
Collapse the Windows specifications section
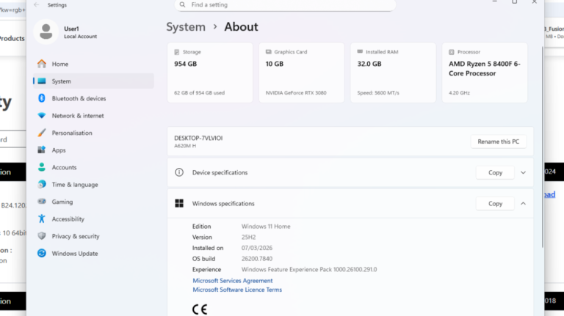coord(523,204)
